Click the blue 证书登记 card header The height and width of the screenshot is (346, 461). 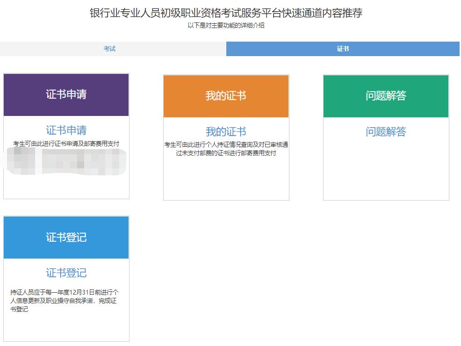pos(66,237)
